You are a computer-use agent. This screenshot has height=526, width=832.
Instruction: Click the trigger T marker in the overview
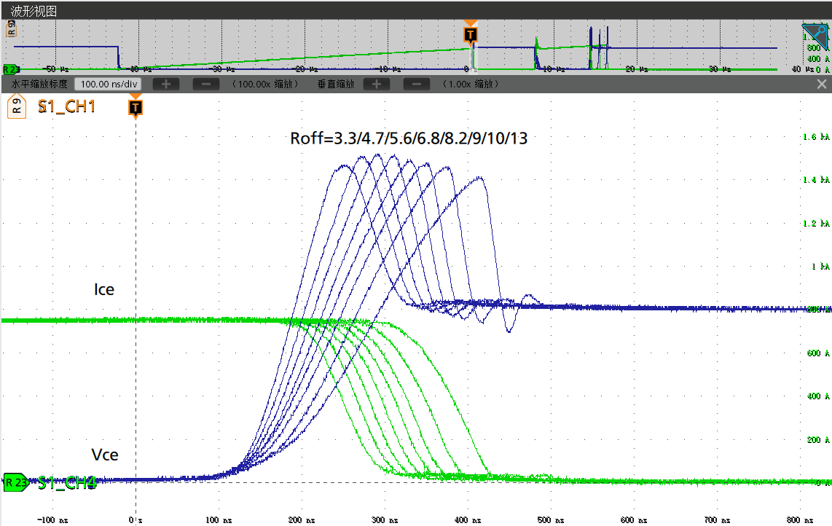[x=471, y=34]
